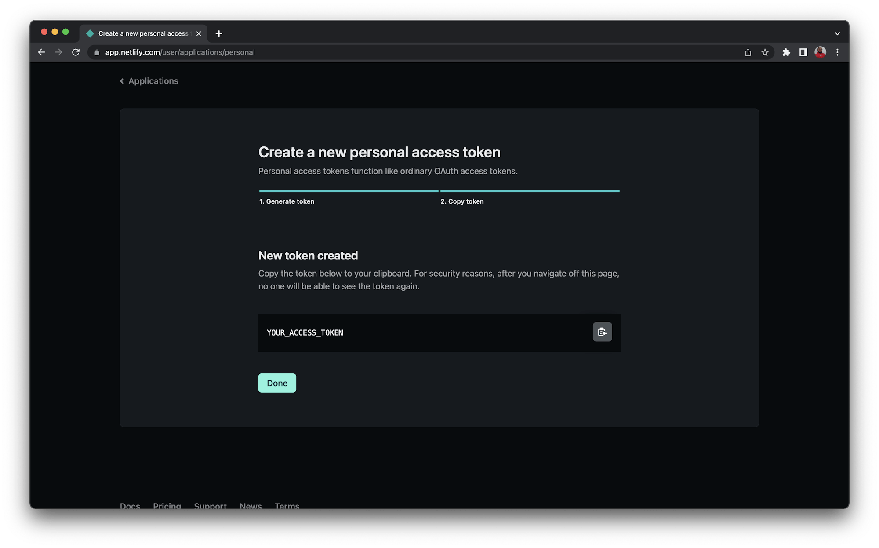Select step 2 Copy token
The image size is (879, 548).
point(462,201)
